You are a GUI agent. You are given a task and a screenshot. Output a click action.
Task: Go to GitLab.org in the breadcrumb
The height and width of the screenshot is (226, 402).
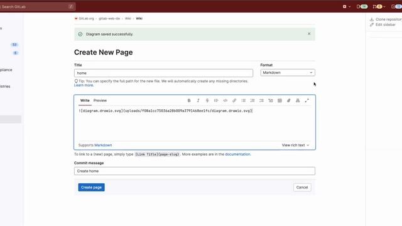pyautogui.click(x=86, y=18)
